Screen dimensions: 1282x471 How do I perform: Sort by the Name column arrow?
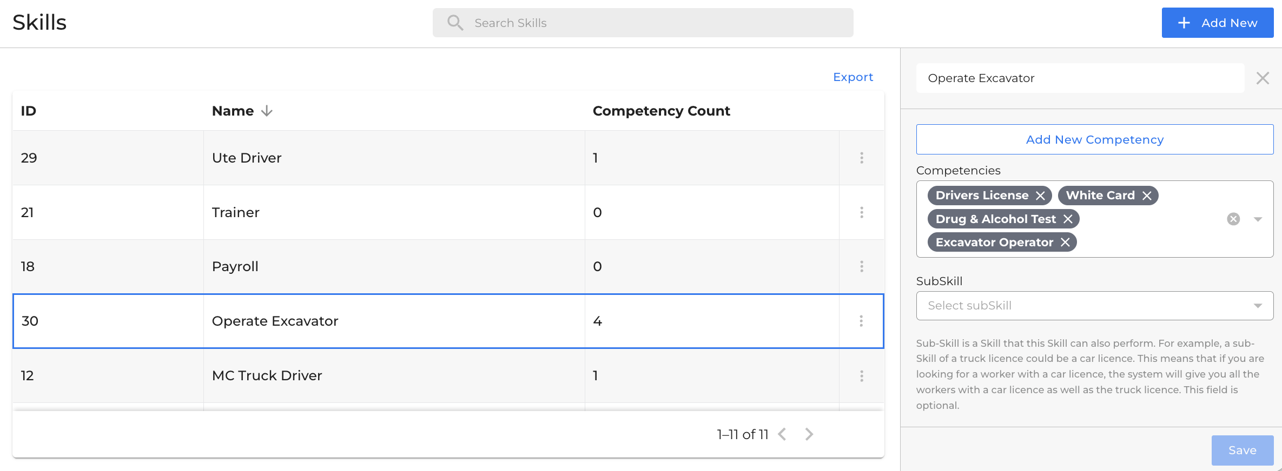[x=267, y=111]
